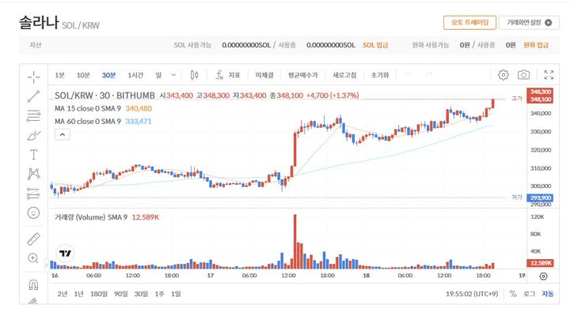Select the ruler measure tool
The height and width of the screenshot is (327, 570).
pyautogui.click(x=33, y=239)
